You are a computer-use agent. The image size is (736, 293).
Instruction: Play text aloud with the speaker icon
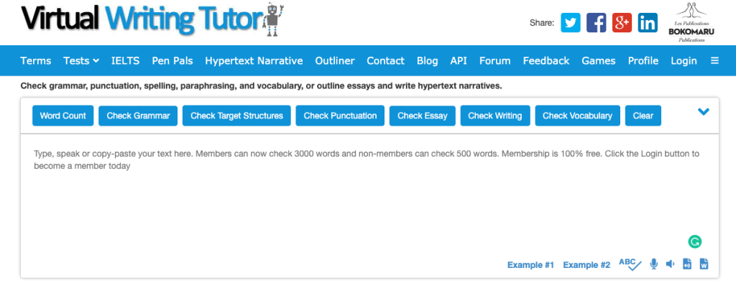coord(671,264)
